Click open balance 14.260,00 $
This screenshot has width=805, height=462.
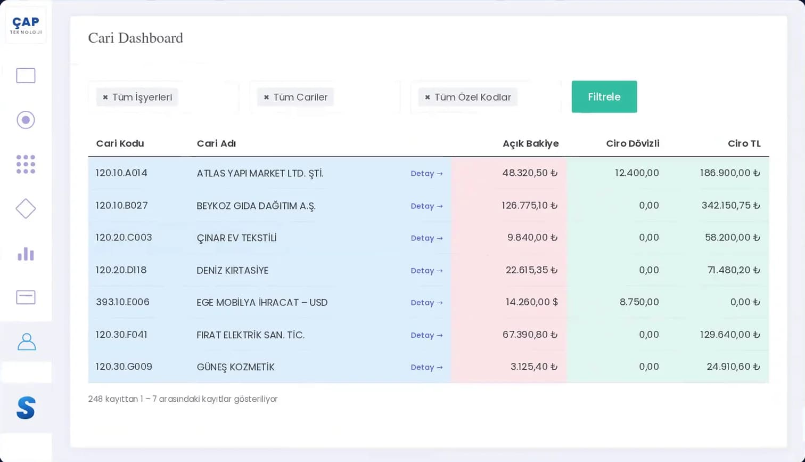[x=531, y=302]
